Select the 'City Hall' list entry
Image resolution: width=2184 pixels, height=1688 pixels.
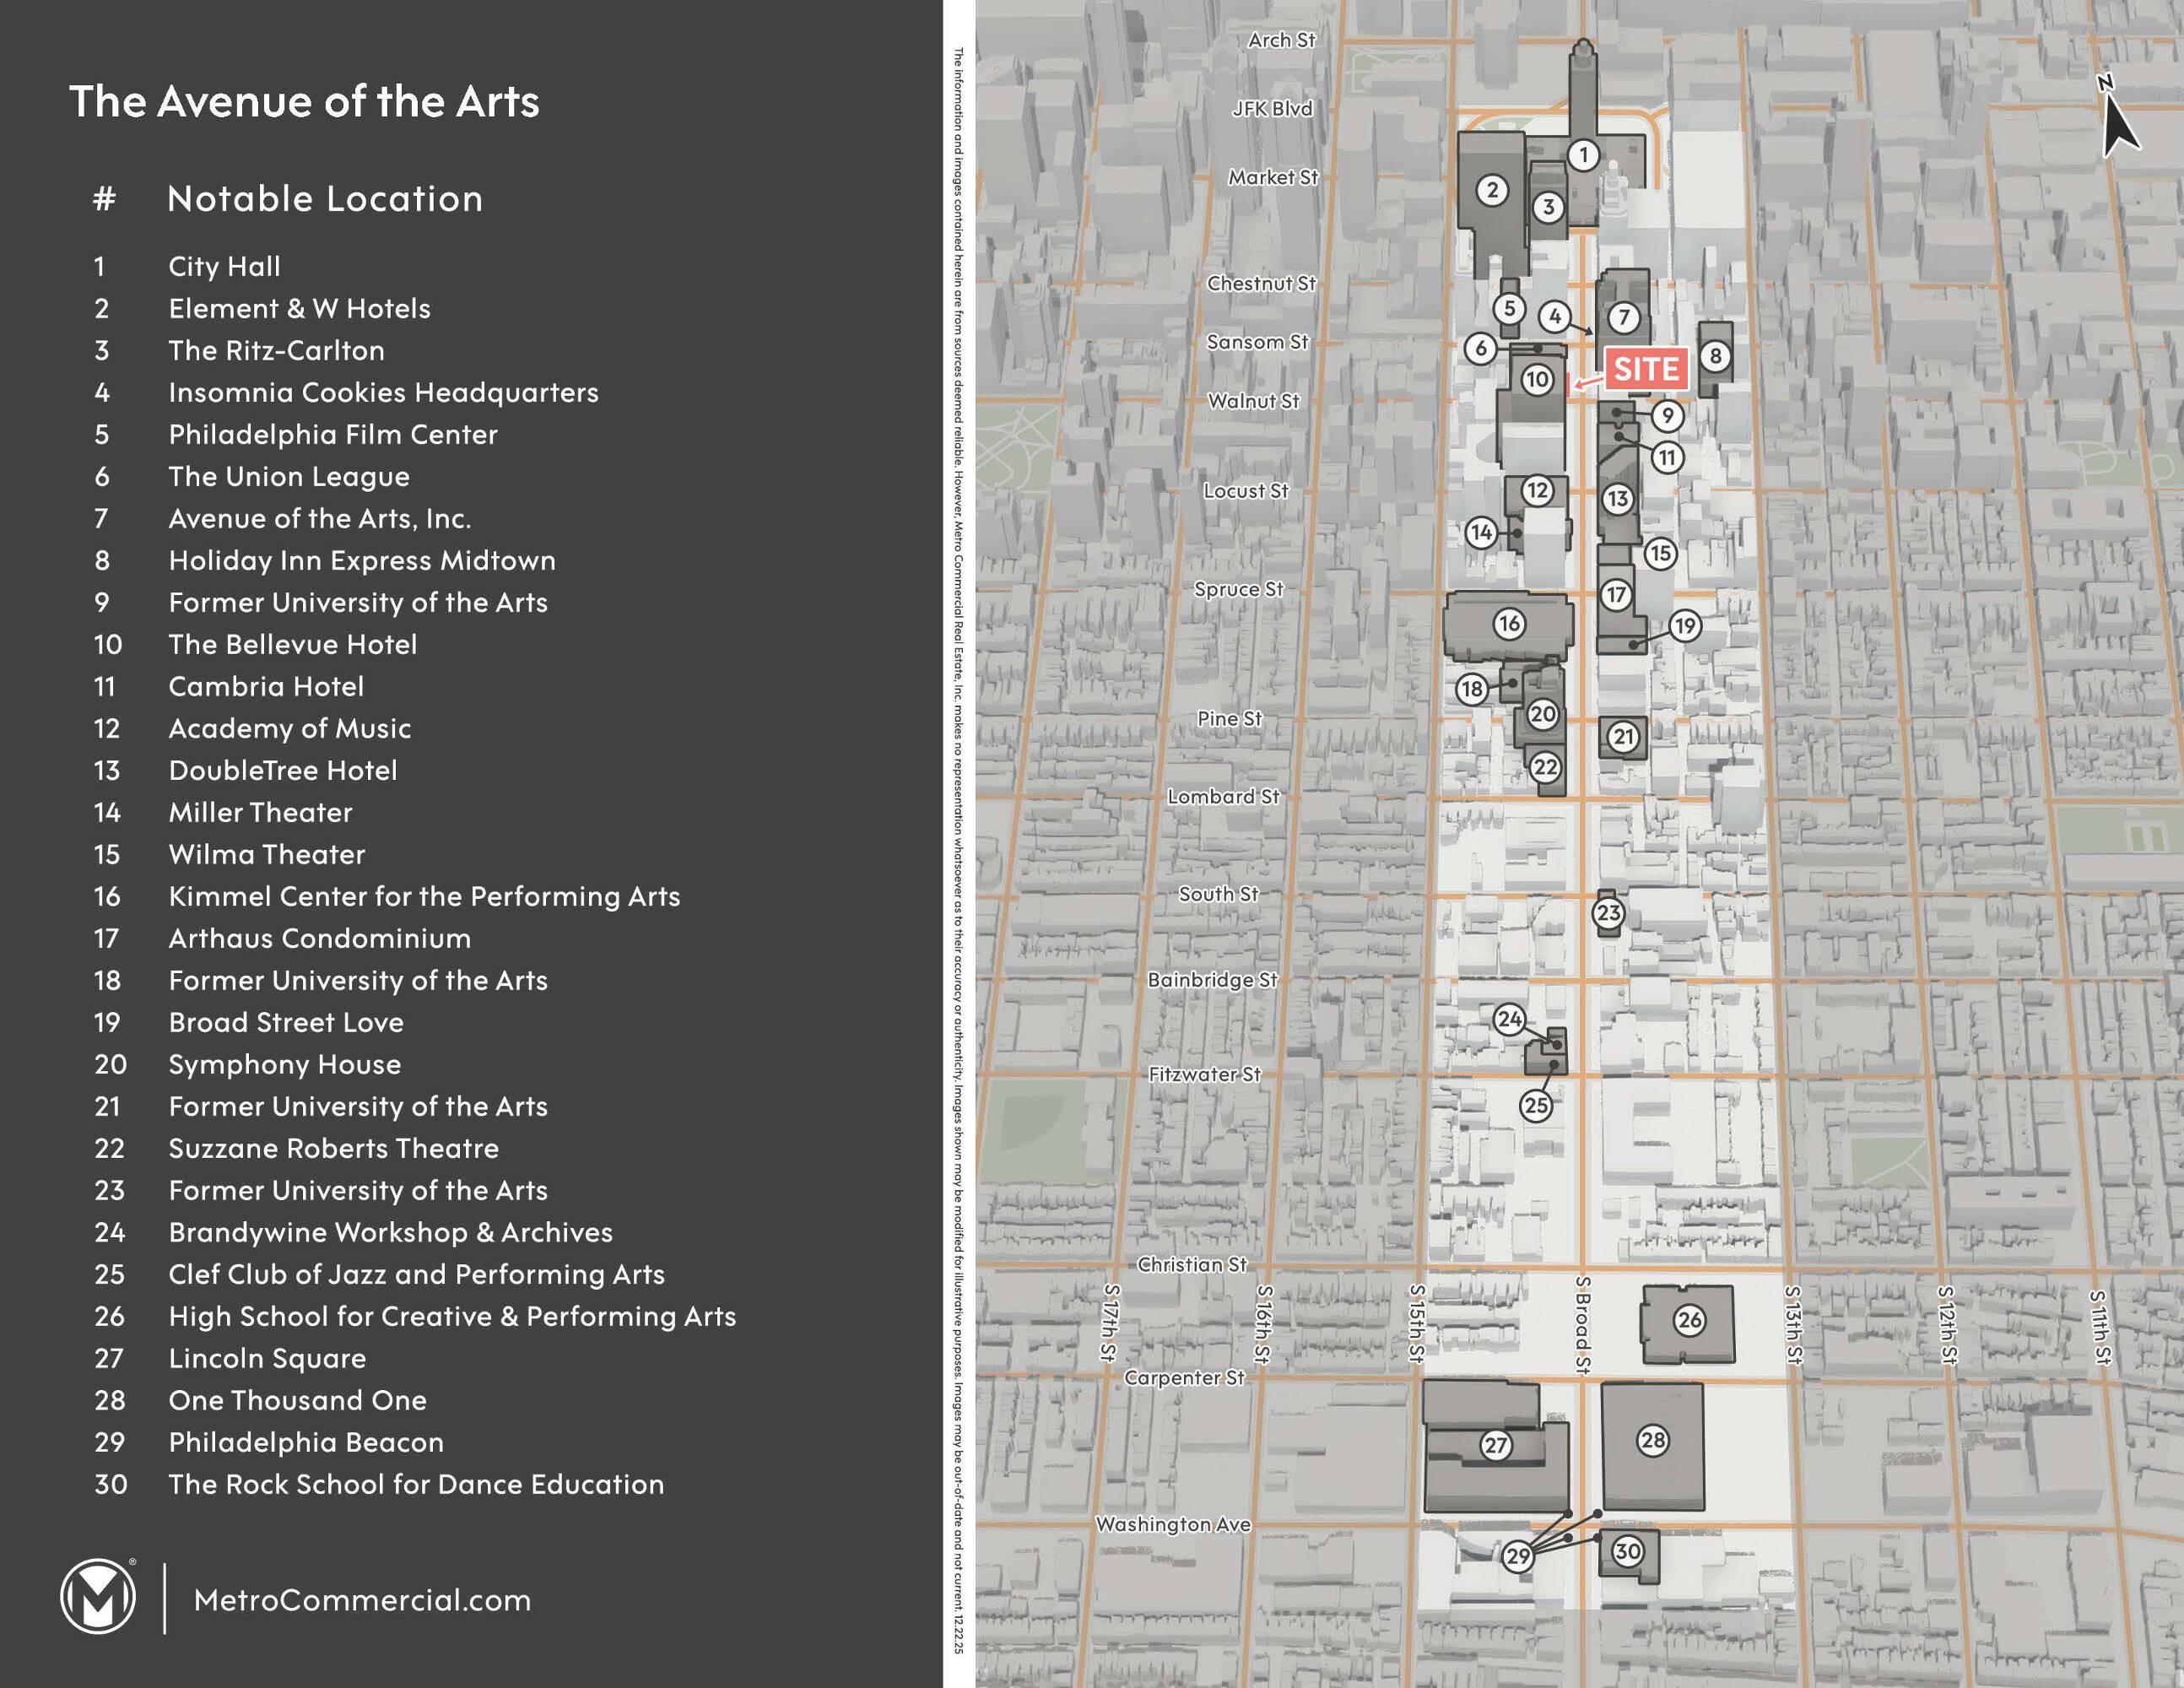coord(224,266)
